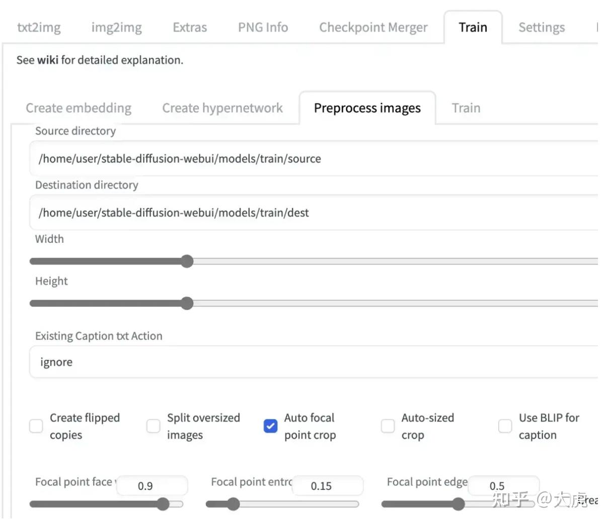The image size is (603, 524).
Task: Toggle the Split oversized images checkbox
Action: 154,426
